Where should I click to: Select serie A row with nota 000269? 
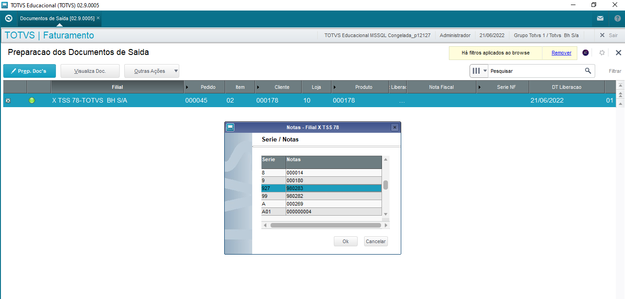[x=321, y=204]
